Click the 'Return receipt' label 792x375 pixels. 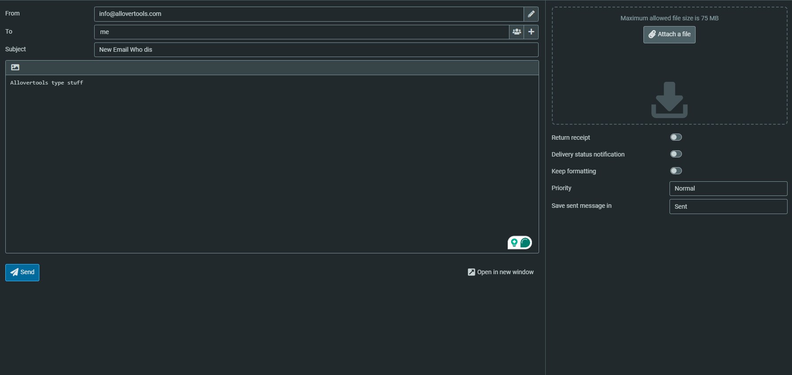pos(570,138)
